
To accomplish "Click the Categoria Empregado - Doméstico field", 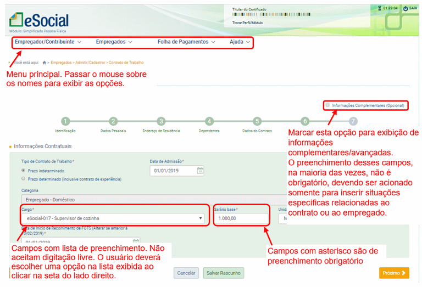I will (x=154, y=200).
